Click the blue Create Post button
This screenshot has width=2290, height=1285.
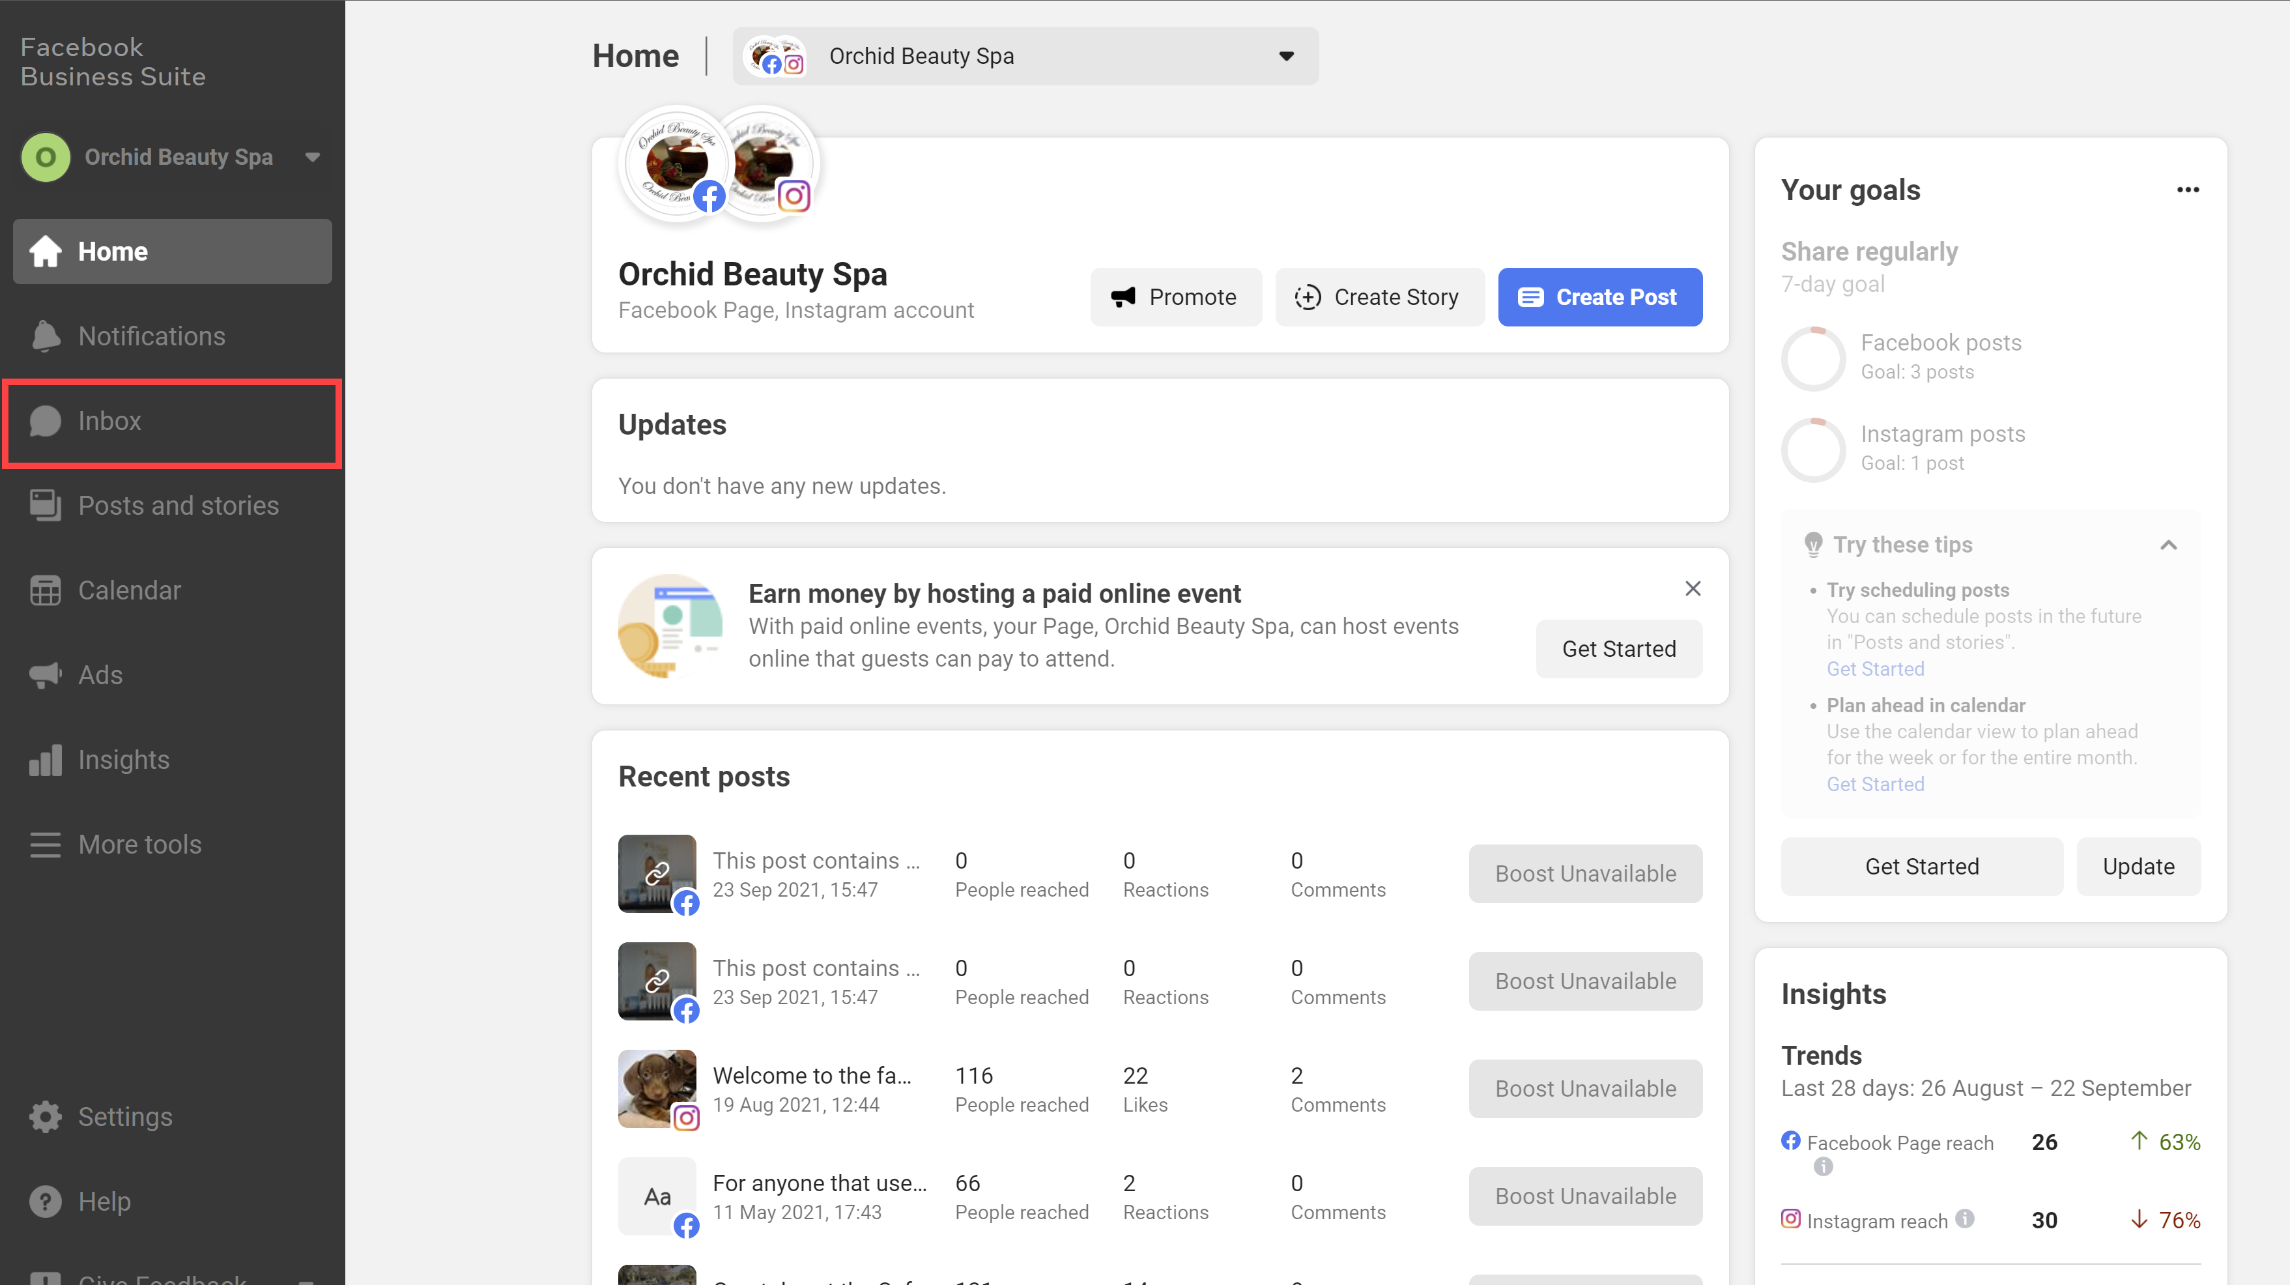click(x=1600, y=297)
